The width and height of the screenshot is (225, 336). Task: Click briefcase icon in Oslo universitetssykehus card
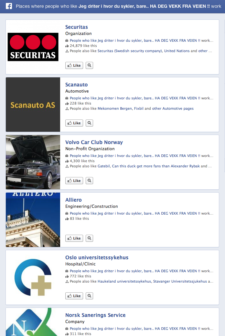tap(67, 271)
